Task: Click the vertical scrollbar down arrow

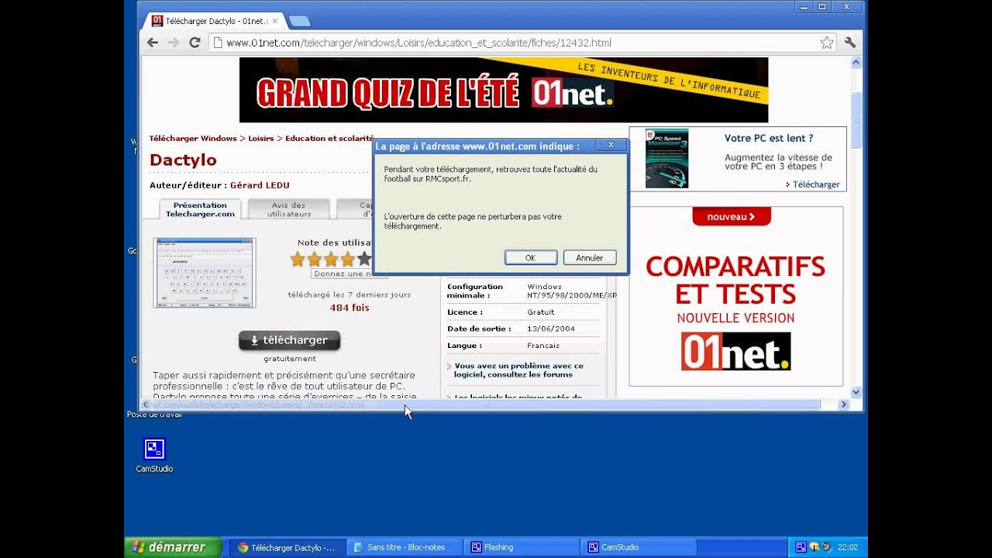Action: (x=856, y=392)
